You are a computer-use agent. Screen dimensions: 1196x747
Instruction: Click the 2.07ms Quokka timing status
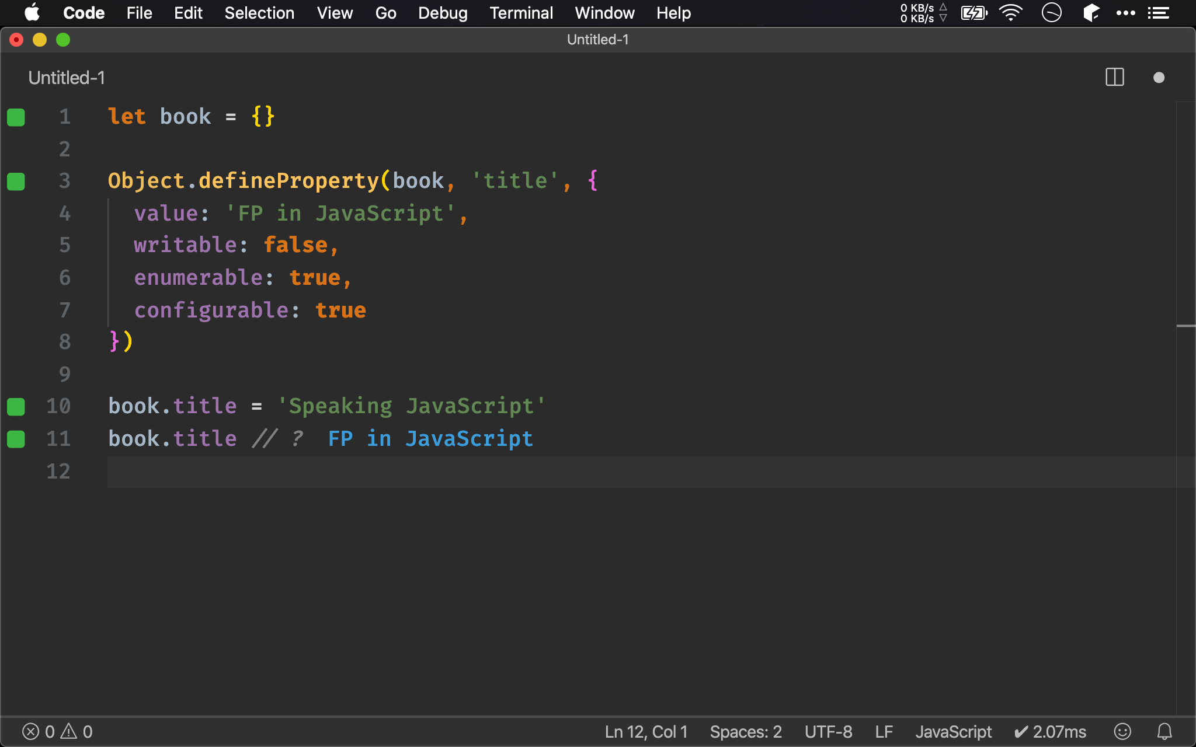[1050, 731]
